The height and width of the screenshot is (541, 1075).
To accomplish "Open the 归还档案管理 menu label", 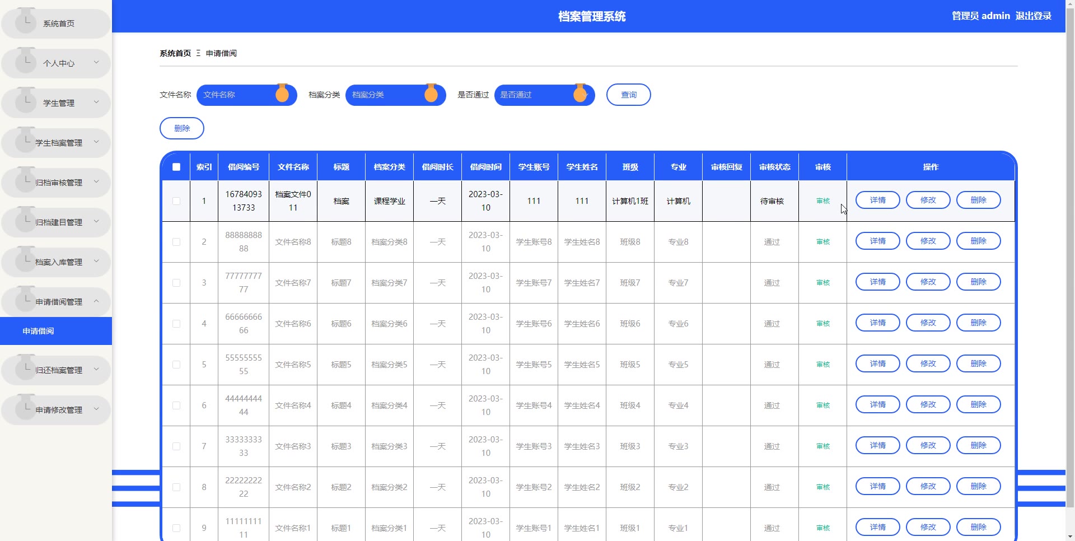I will tap(59, 370).
